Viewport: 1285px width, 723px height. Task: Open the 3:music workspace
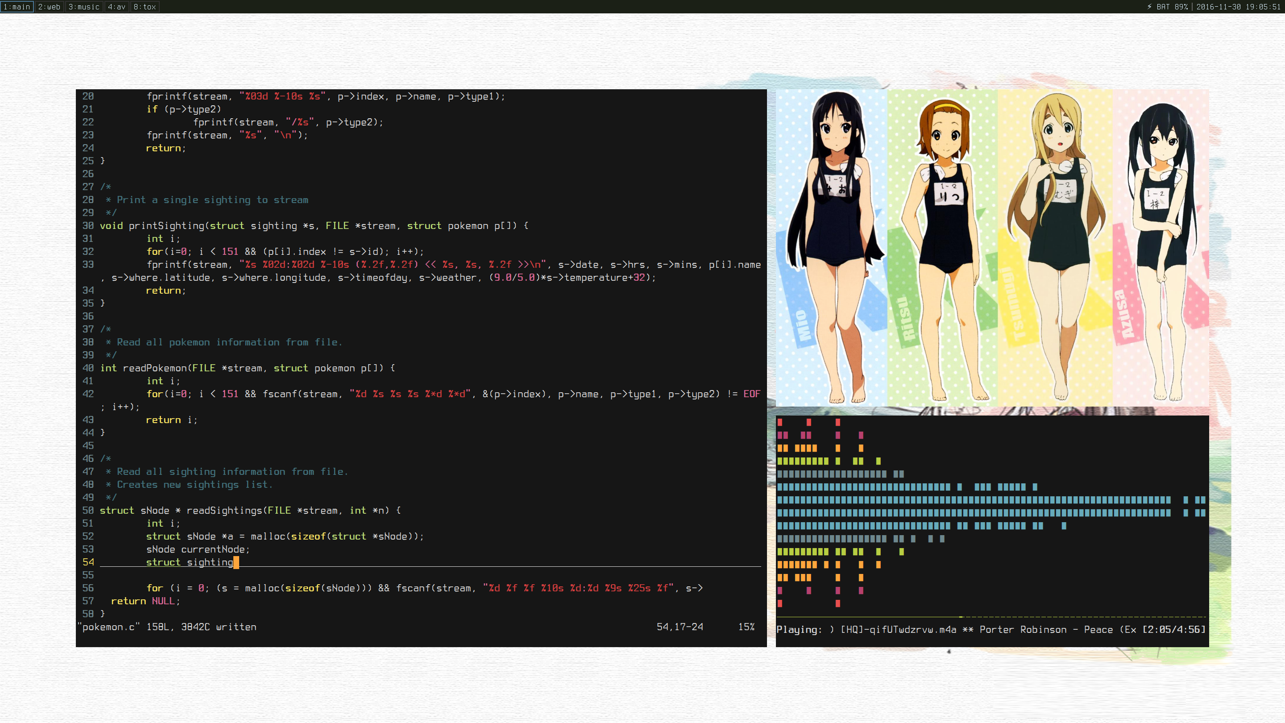[x=84, y=7]
